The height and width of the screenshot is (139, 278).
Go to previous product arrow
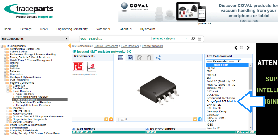236,48
